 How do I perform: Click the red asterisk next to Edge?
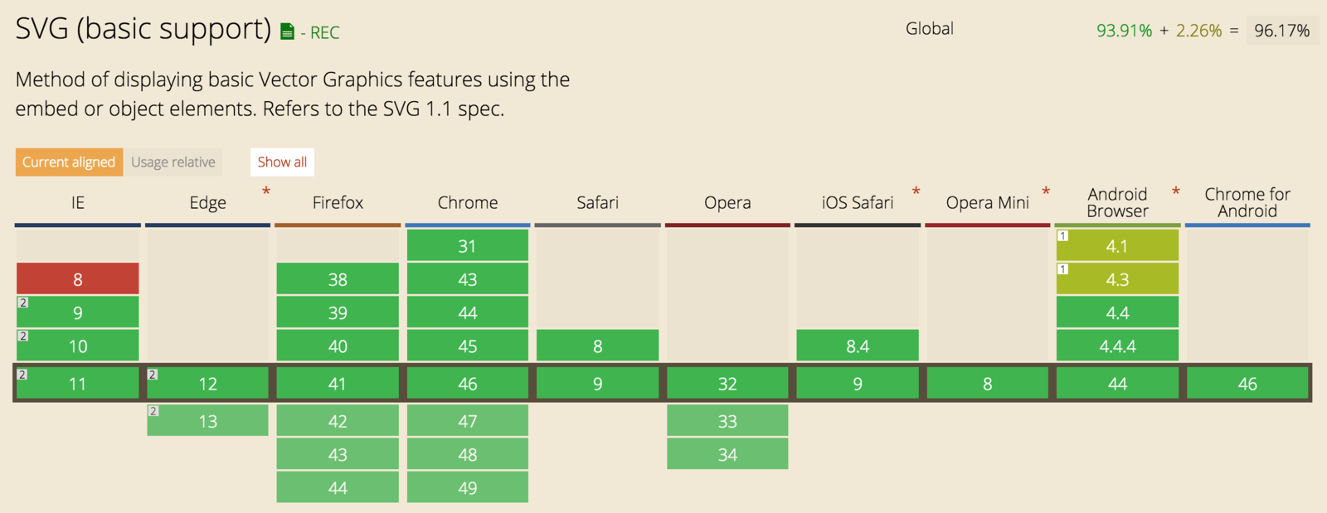point(266,192)
